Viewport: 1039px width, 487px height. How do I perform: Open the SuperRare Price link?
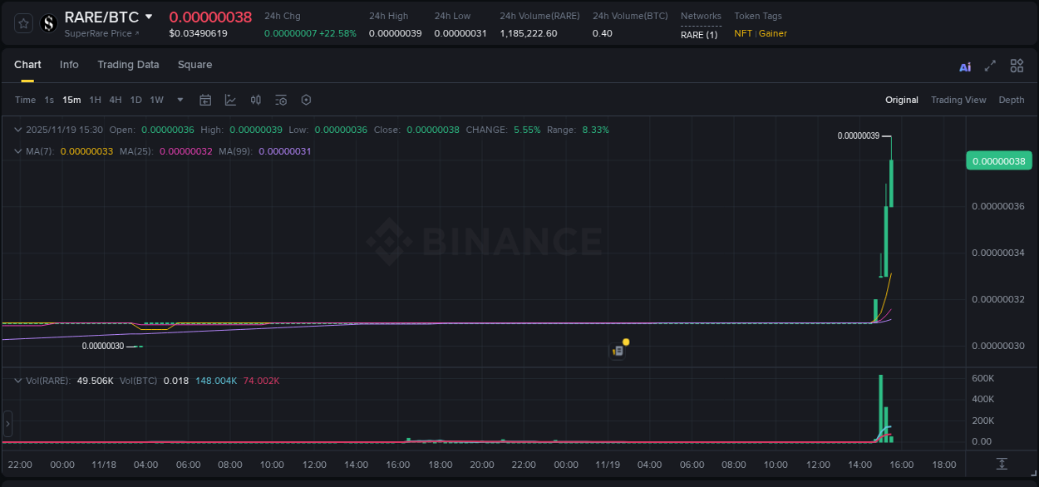(101, 33)
